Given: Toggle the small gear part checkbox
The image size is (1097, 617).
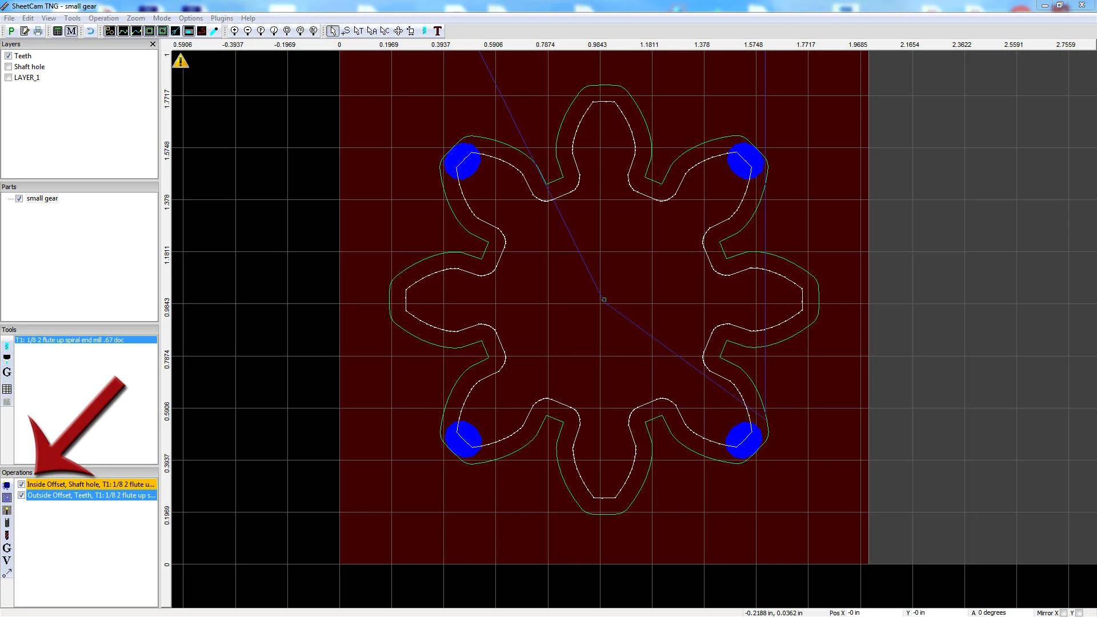Looking at the screenshot, I should [x=19, y=199].
